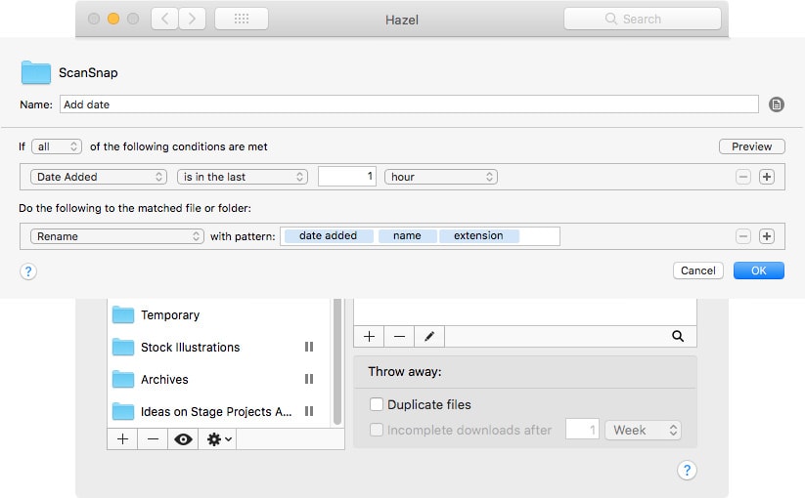Edit rule with the pencil icon

click(429, 337)
